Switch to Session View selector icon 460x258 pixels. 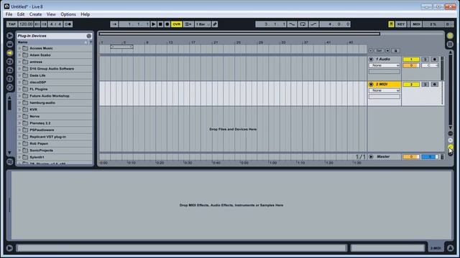(x=450, y=44)
